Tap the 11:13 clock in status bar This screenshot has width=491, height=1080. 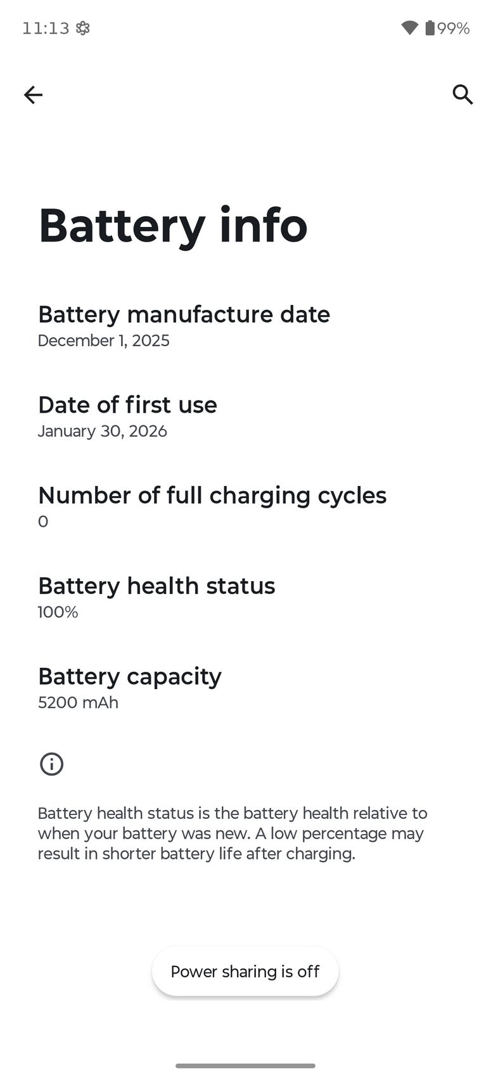tap(45, 28)
